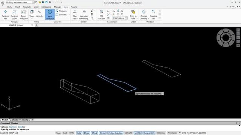The height and width of the screenshot is (135, 241).
Task: Click the shaded render icon below hide
Action: (92, 14)
